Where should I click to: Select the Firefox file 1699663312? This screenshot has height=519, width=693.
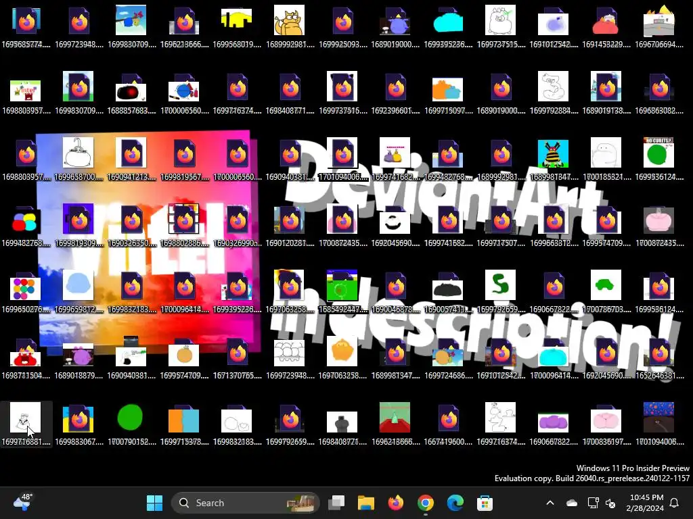coord(553,225)
